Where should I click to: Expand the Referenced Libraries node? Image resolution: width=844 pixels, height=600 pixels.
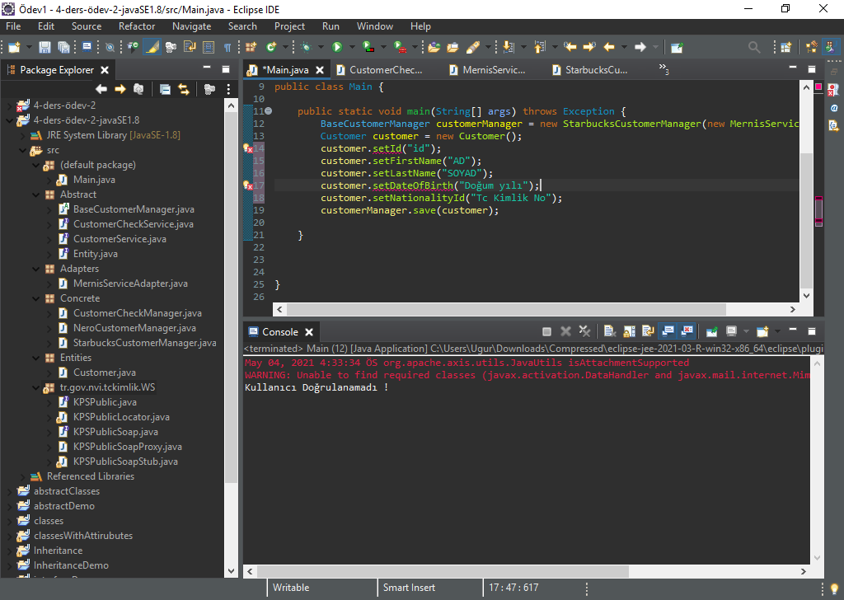pos(23,476)
